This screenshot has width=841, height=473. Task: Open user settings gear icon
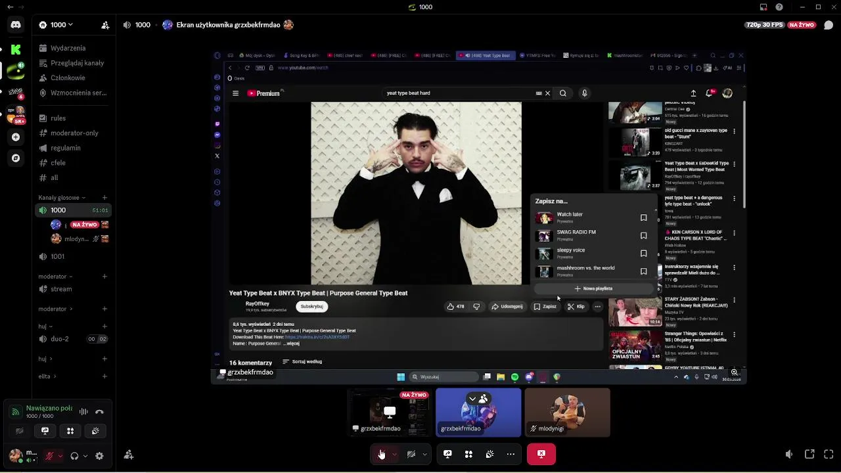click(99, 456)
